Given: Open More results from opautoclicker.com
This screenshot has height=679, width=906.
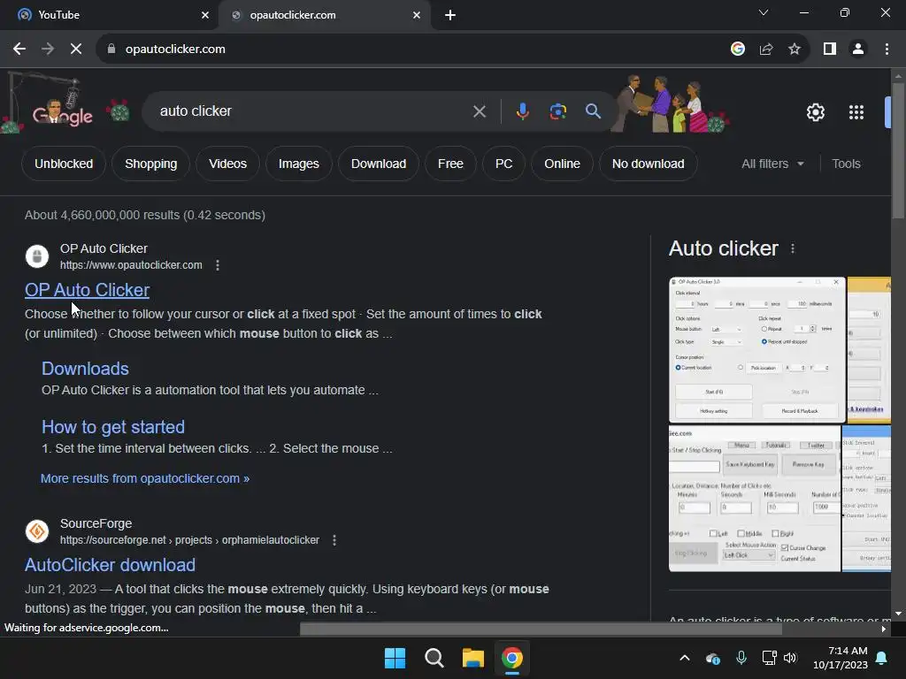Looking at the screenshot, I should tap(145, 478).
